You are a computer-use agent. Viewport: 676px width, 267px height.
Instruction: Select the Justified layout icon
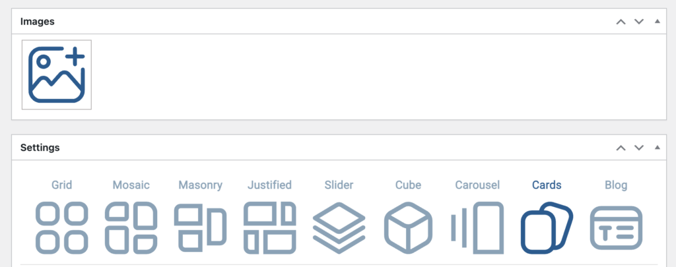pyautogui.click(x=269, y=227)
